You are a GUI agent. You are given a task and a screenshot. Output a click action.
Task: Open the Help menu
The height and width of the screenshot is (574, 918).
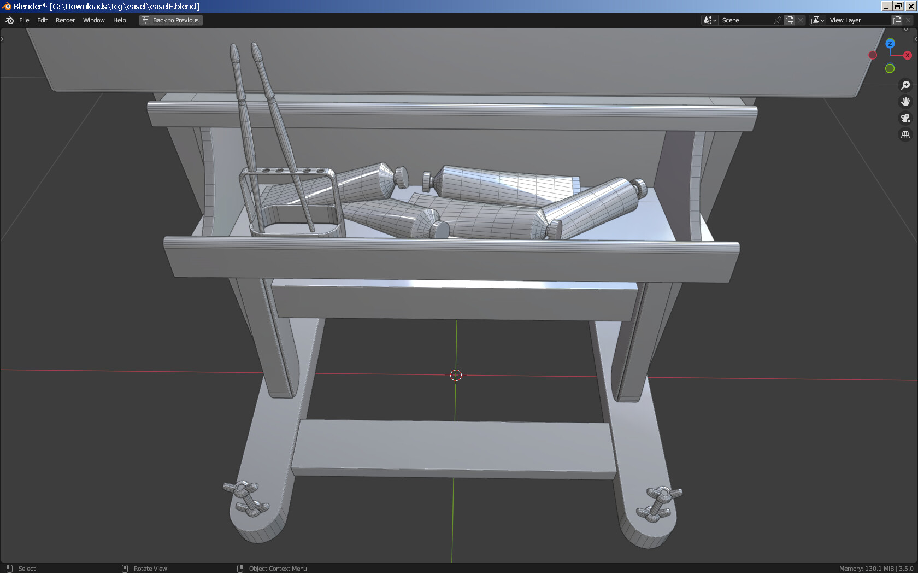pos(119,20)
